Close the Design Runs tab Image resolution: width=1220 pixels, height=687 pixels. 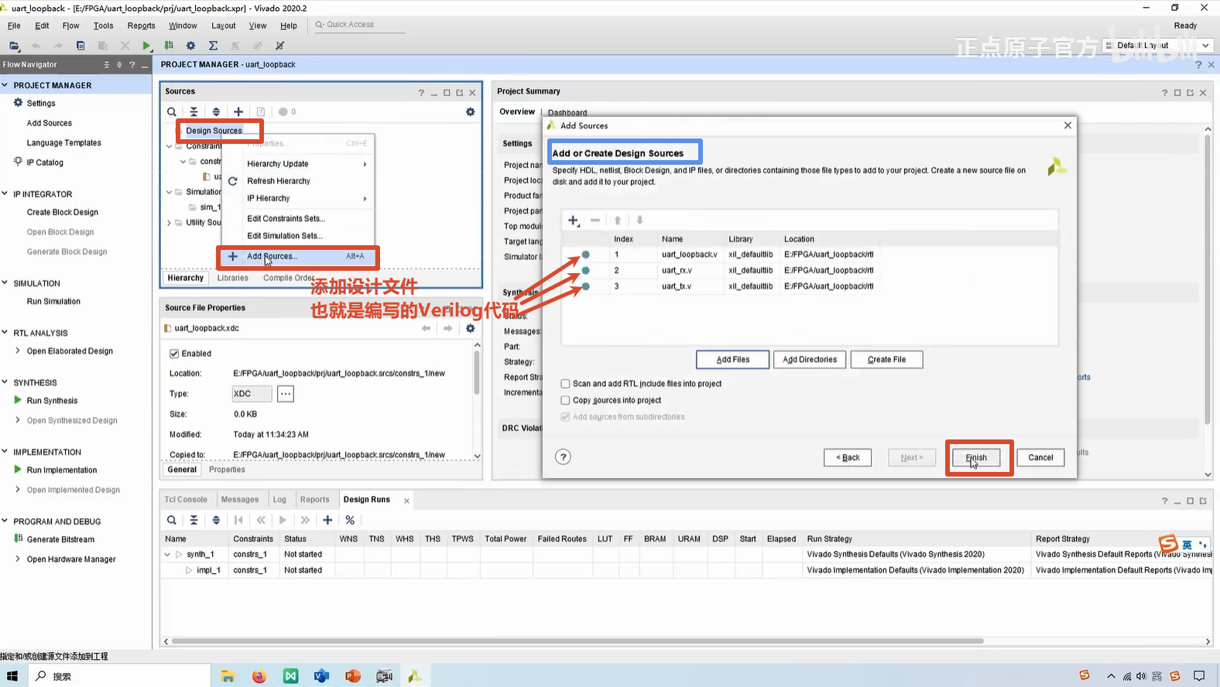click(x=406, y=501)
